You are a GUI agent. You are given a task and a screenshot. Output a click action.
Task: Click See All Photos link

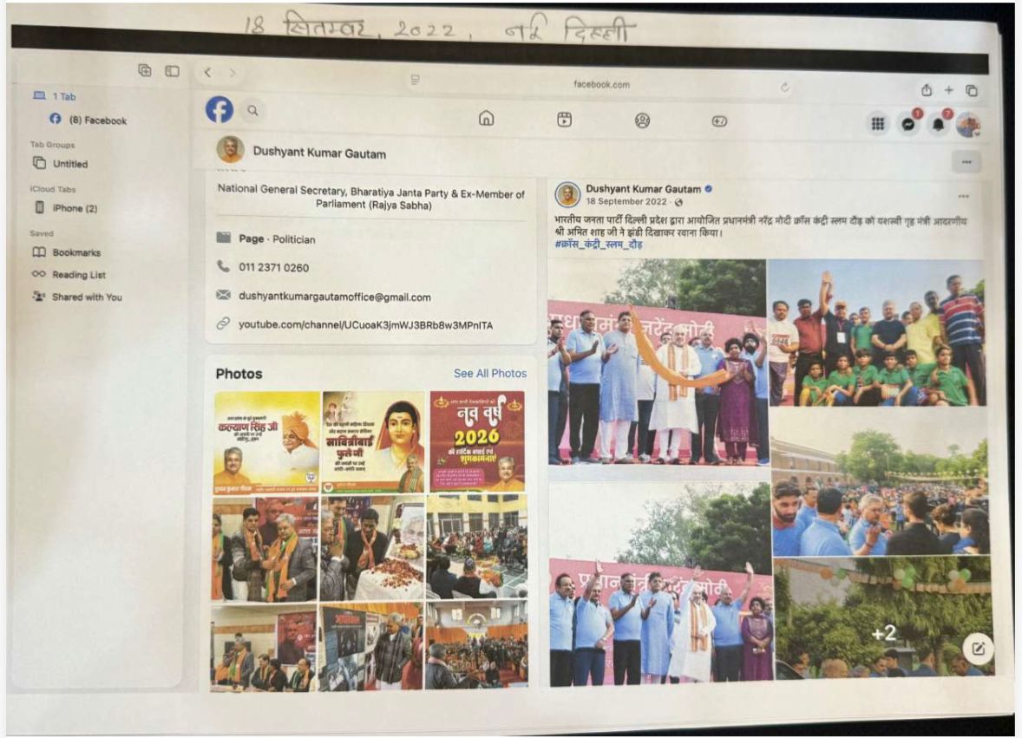click(489, 374)
